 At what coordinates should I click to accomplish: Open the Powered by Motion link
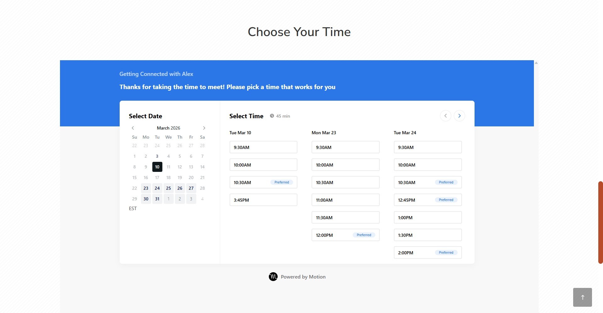(x=303, y=277)
